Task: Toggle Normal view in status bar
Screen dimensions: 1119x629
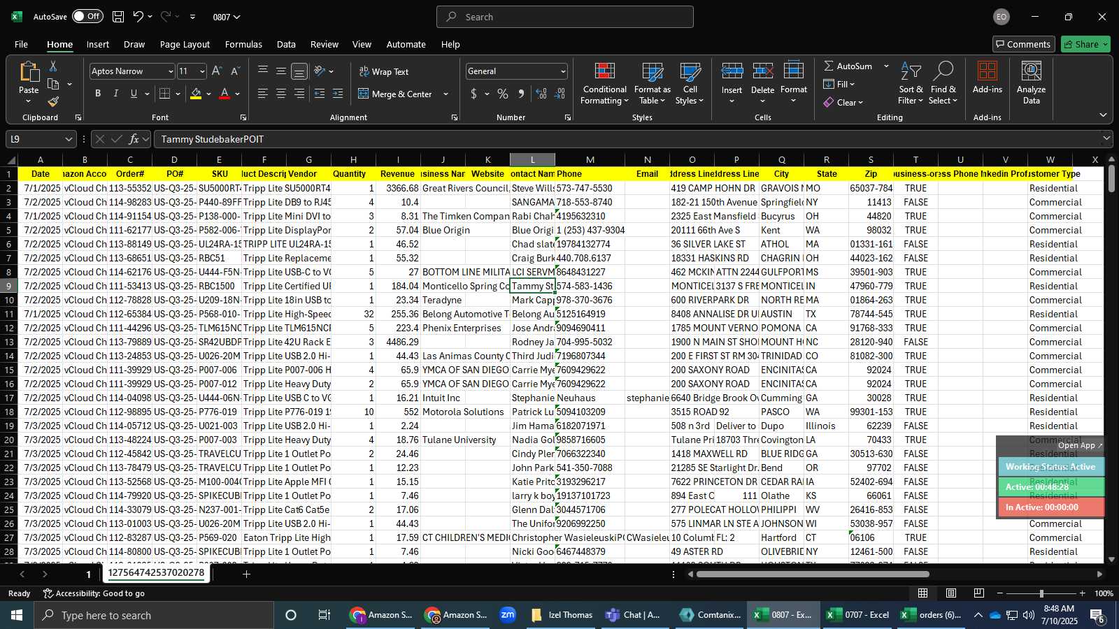Action: click(x=923, y=593)
